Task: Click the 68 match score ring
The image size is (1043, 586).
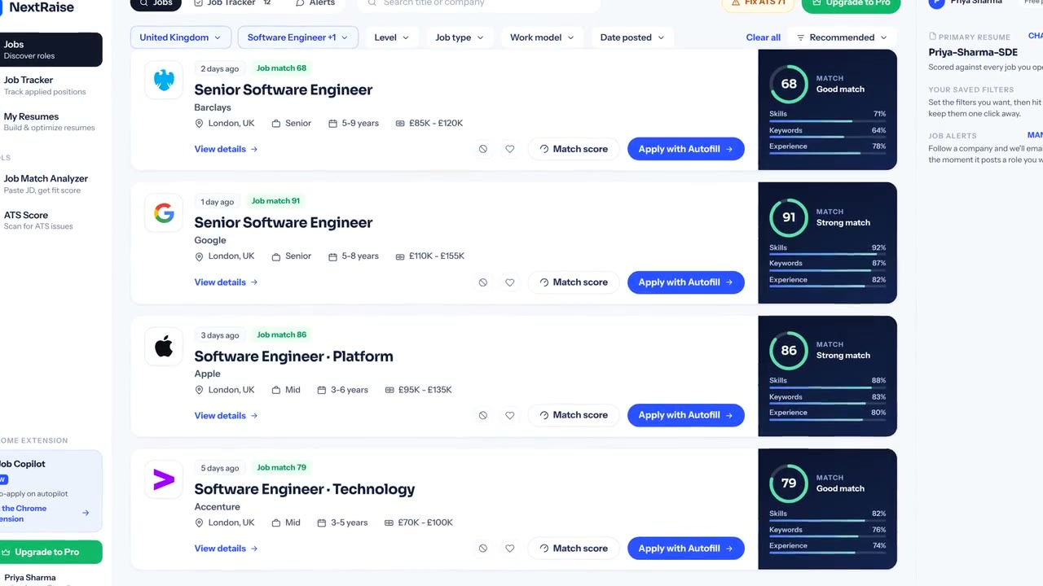Action: pyautogui.click(x=789, y=84)
